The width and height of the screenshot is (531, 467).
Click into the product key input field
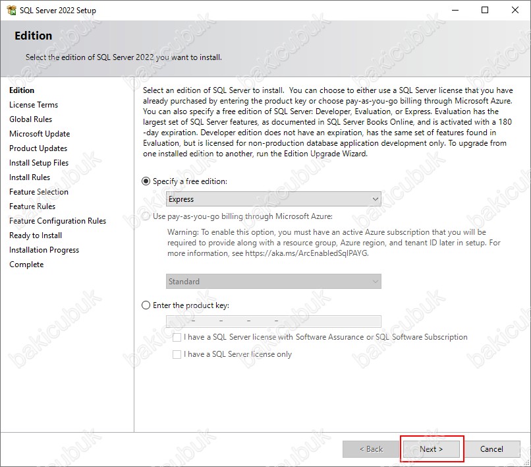click(x=273, y=321)
